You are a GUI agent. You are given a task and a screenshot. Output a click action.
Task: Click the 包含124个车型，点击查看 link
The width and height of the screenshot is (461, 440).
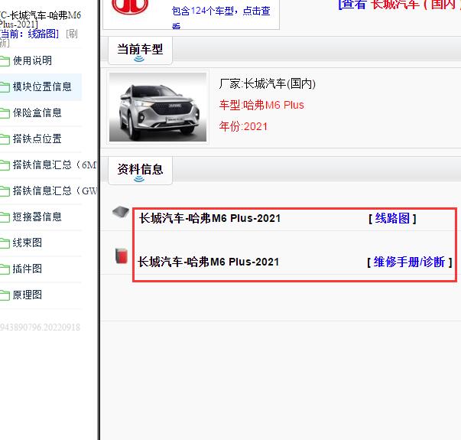coord(221,16)
